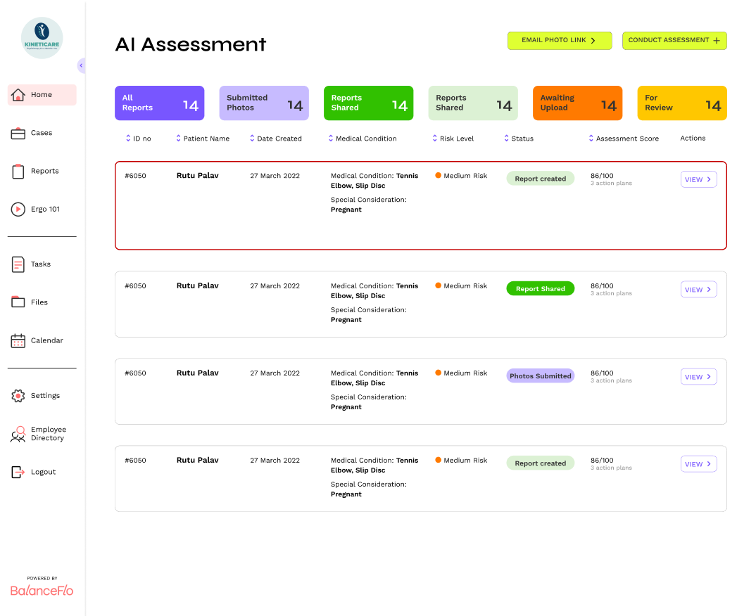Select the All Reports filter tab
Screen dimensions: 756x616
(160, 103)
